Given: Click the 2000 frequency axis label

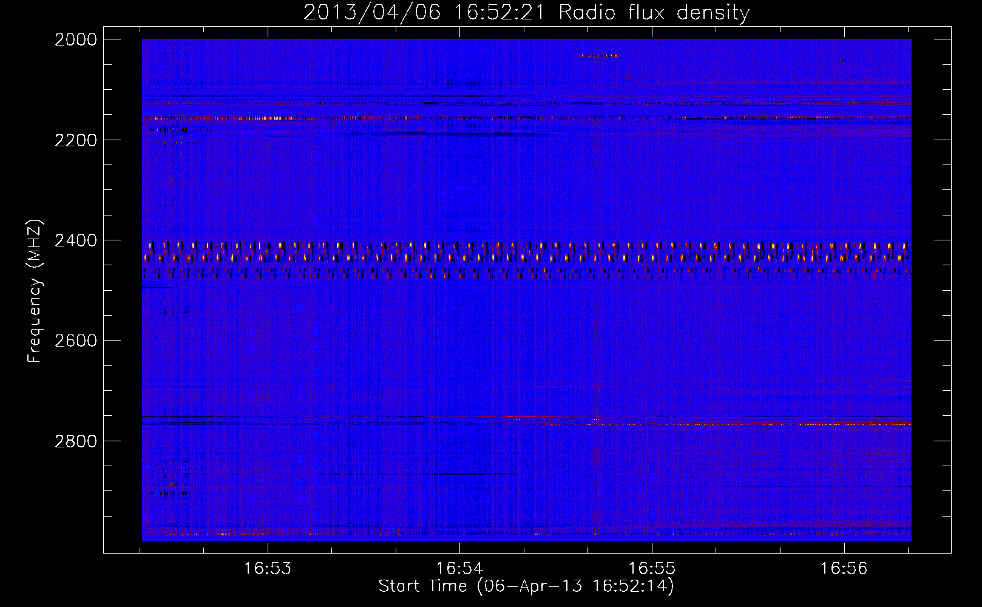Looking at the screenshot, I should pos(76,39).
